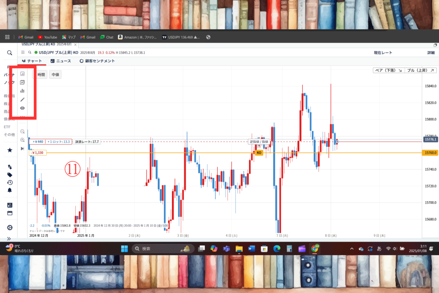Switch to the 顧客センチメント tab

[97, 61]
